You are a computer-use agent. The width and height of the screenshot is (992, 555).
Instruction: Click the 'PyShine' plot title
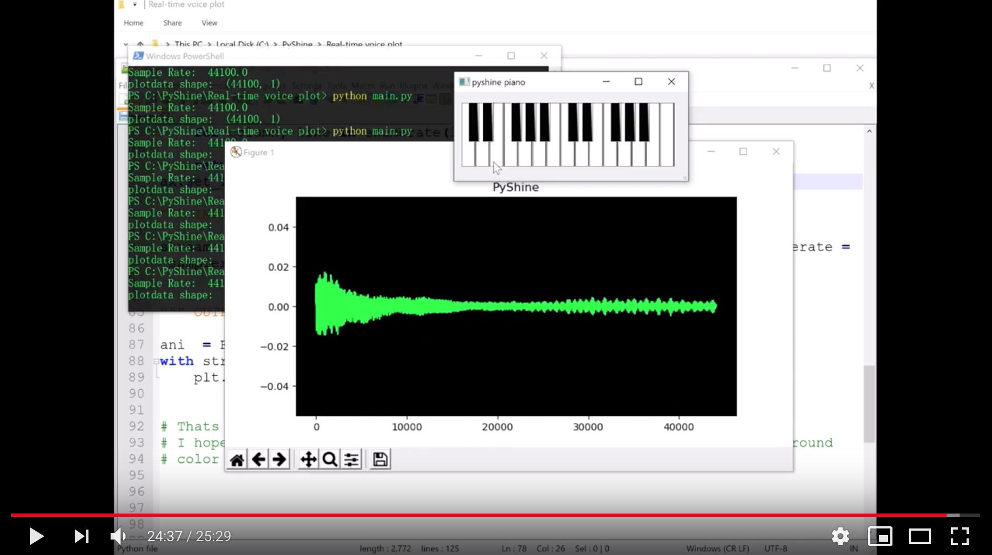[x=516, y=187]
